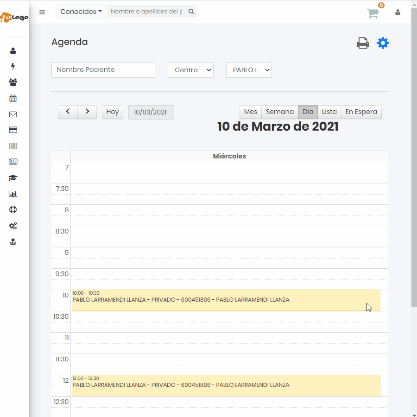This screenshot has height=417, width=417.
Task: Click the lightning bolt sidebar icon
Action: 13,66
